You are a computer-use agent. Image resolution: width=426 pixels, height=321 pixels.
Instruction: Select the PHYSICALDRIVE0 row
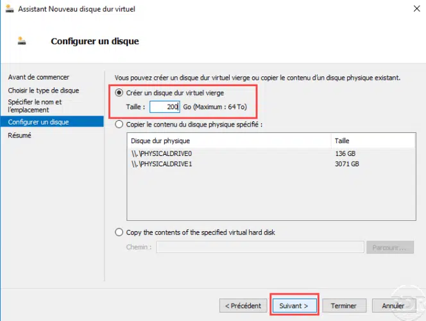click(271, 153)
